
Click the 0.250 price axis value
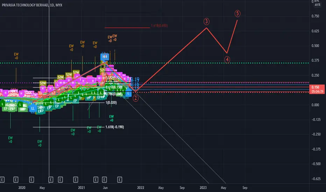[x=315, y=75]
